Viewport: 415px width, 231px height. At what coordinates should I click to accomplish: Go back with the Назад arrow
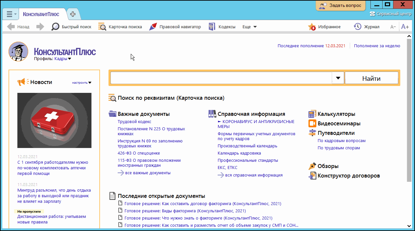(x=11, y=27)
